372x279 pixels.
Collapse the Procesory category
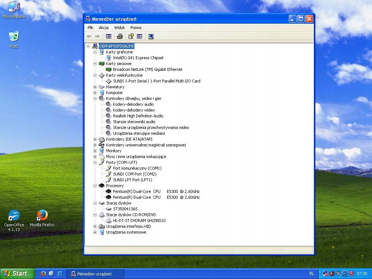coord(95,186)
